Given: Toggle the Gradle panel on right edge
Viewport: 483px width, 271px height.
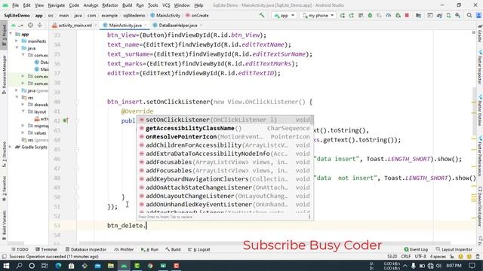Looking at the screenshot, I should tap(480, 34).
